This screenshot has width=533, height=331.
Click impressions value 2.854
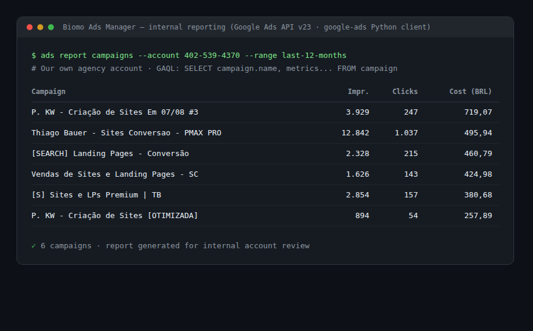coord(357,195)
